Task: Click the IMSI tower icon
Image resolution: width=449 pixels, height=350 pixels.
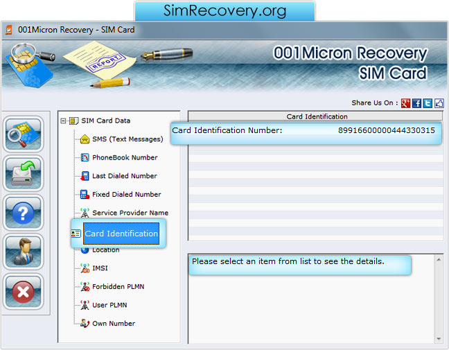Action: click(85, 268)
